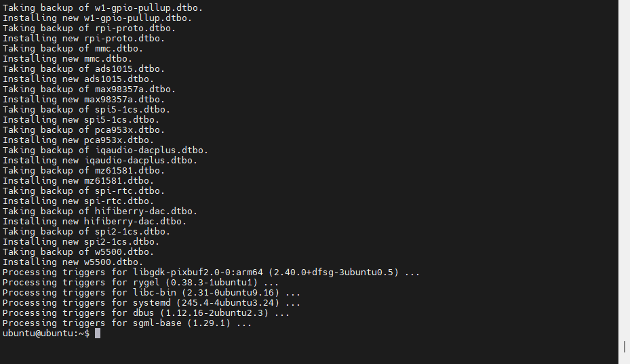The width and height of the screenshot is (630, 364).
Task: Click the "Installing new spi-rtc.dtbo." line
Action: coord(78,201)
